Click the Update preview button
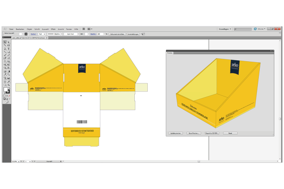This screenshot has height=189, width=284. [176, 133]
